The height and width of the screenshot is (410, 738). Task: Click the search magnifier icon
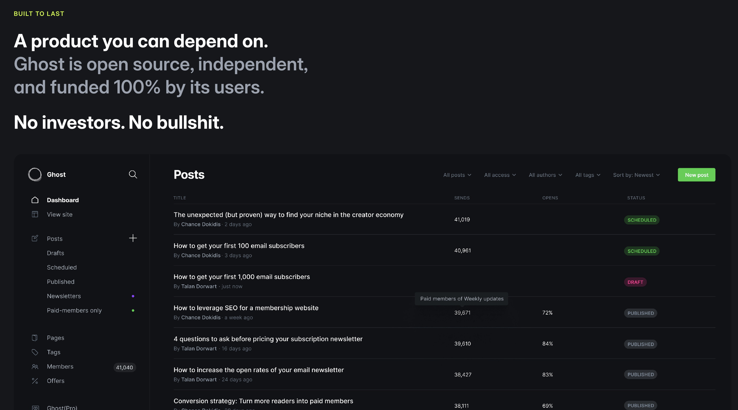(133, 174)
